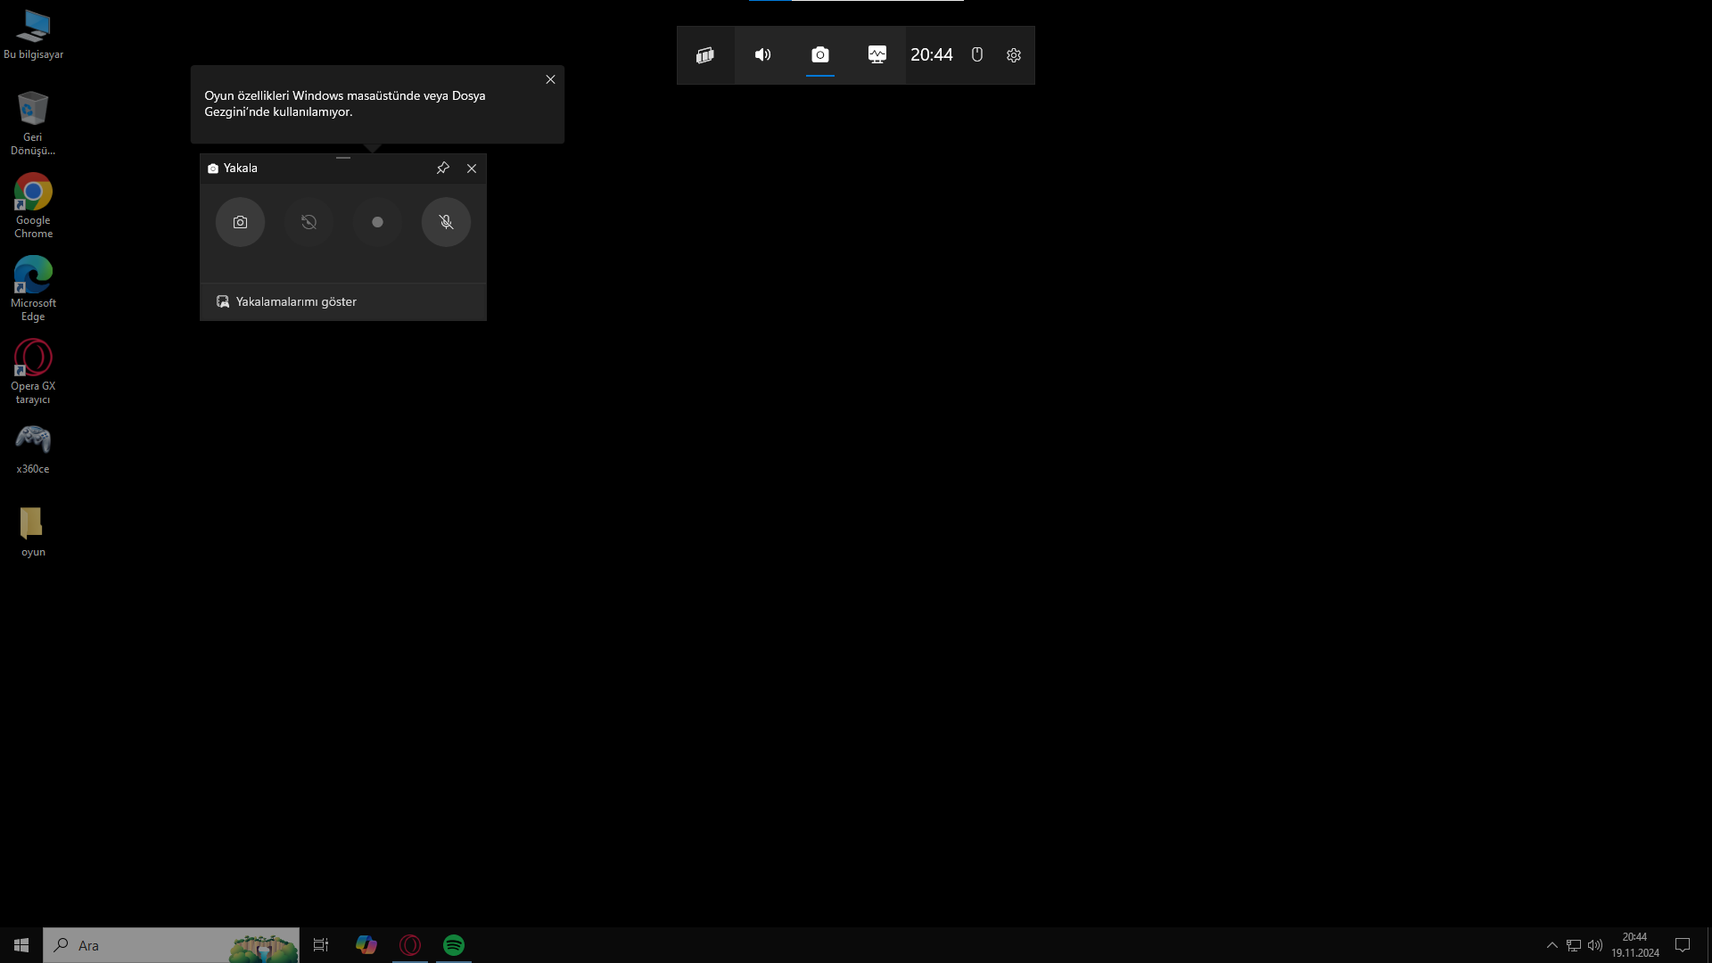The image size is (1712, 963).
Task: Take a screenshot with the Yakala camera button
Action: [x=240, y=222]
